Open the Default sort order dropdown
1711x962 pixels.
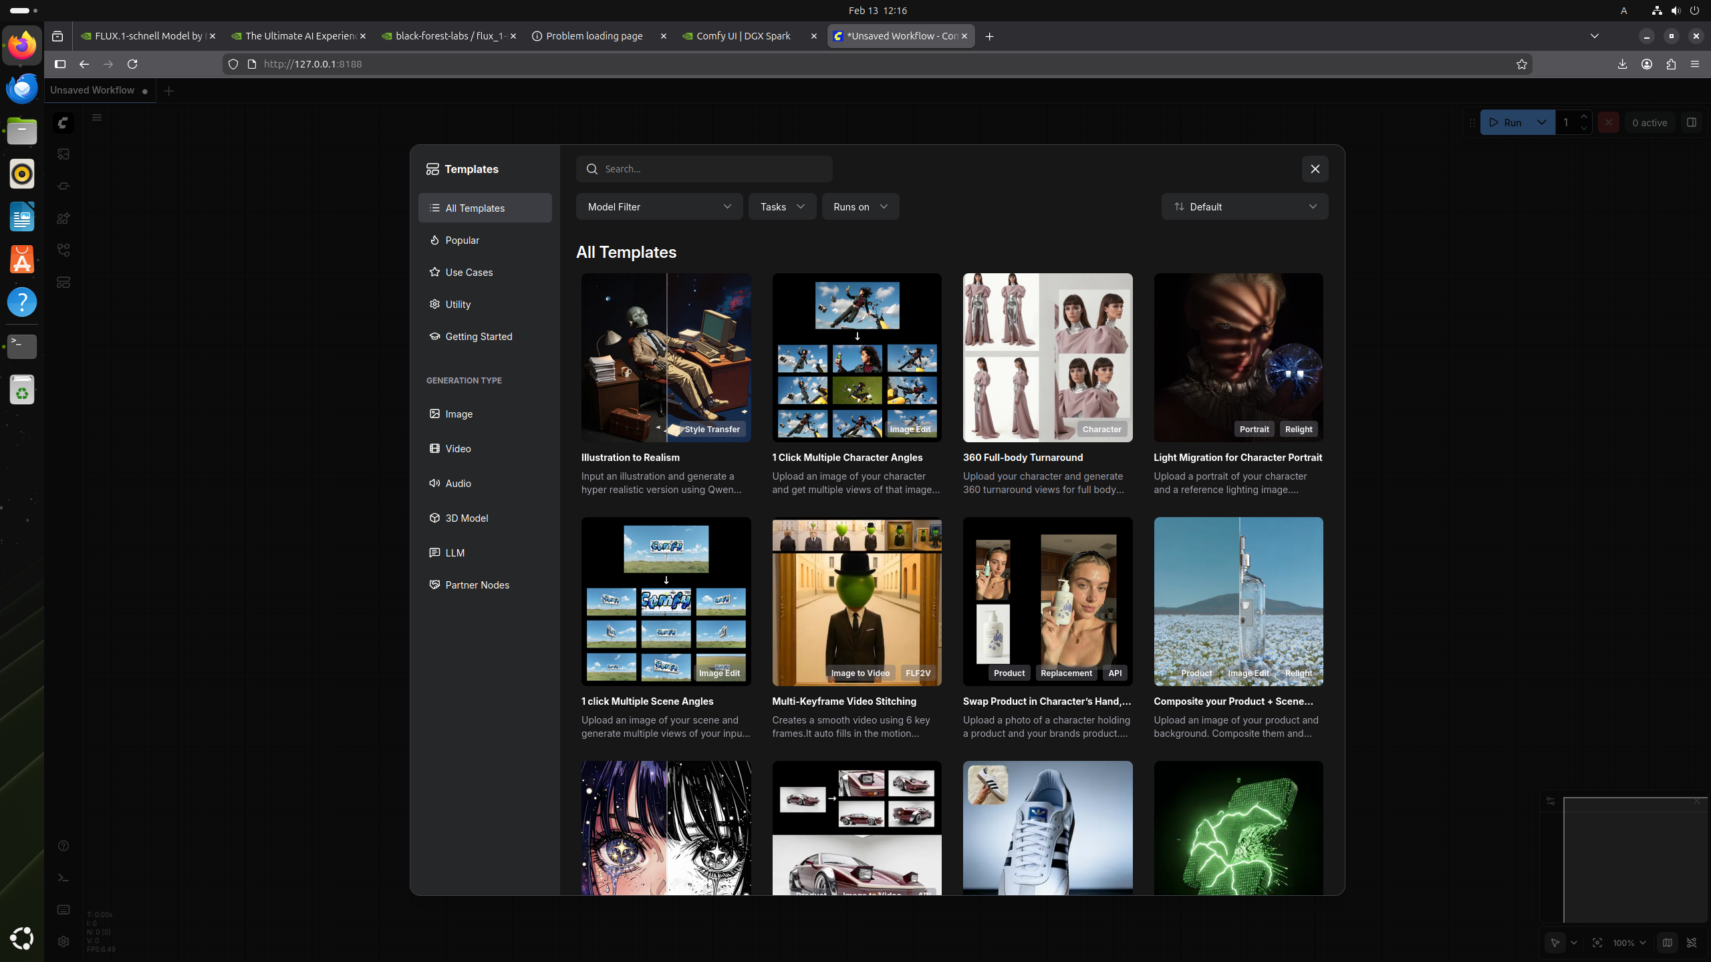point(1244,207)
